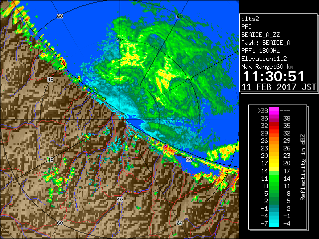Pick the yellow swatch beside left-column '17'
Image resolution: width=319 pixels, height=239 pixels.
[x=274, y=163]
